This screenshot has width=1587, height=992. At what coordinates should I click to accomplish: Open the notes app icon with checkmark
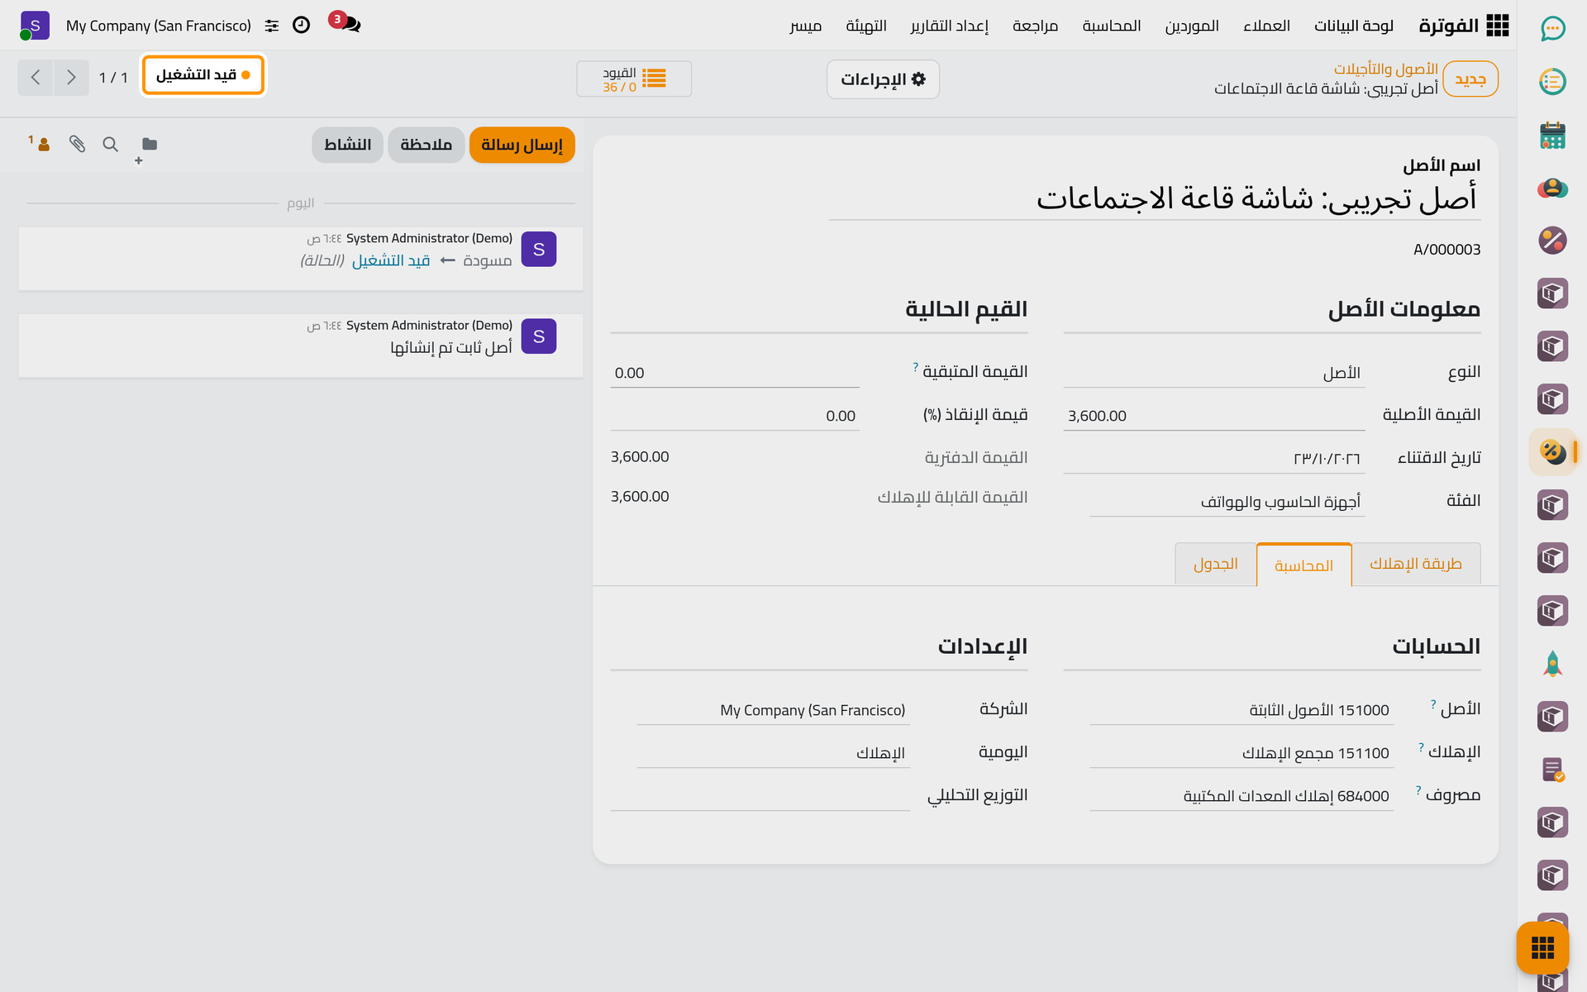pos(1553,770)
